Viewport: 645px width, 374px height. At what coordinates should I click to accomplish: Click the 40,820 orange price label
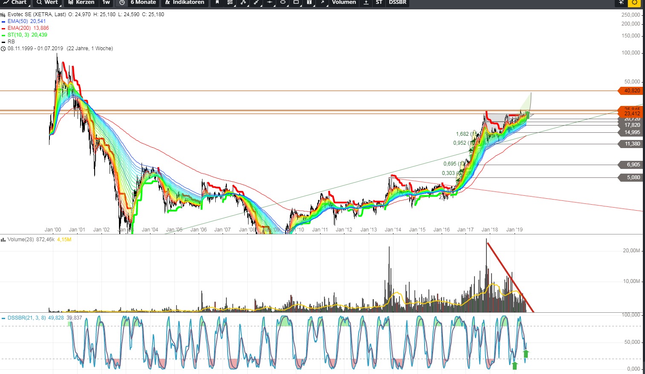pyautogui.click(x=630, y=91)
